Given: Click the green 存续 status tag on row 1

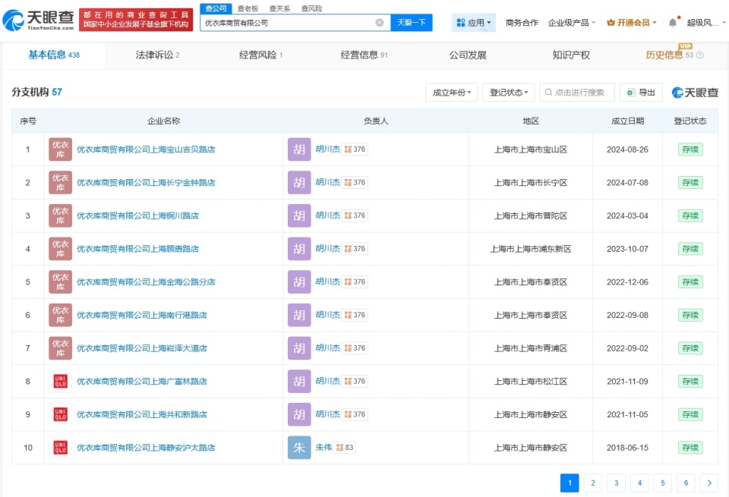Looking at the screenshot, I should 690,149.
